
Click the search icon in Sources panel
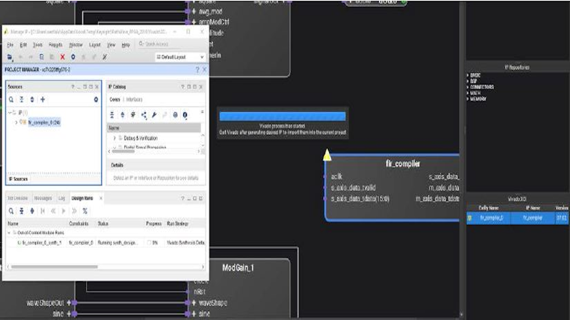pyautogui.click(x=11, y=100)
